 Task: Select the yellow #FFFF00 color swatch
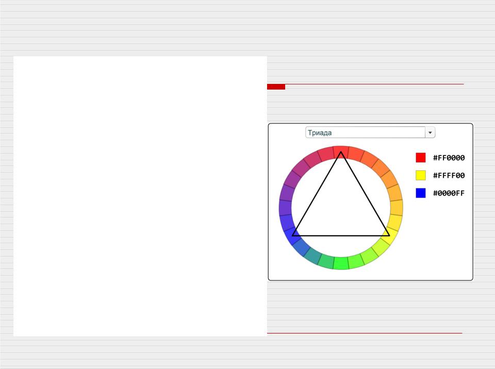421,175
